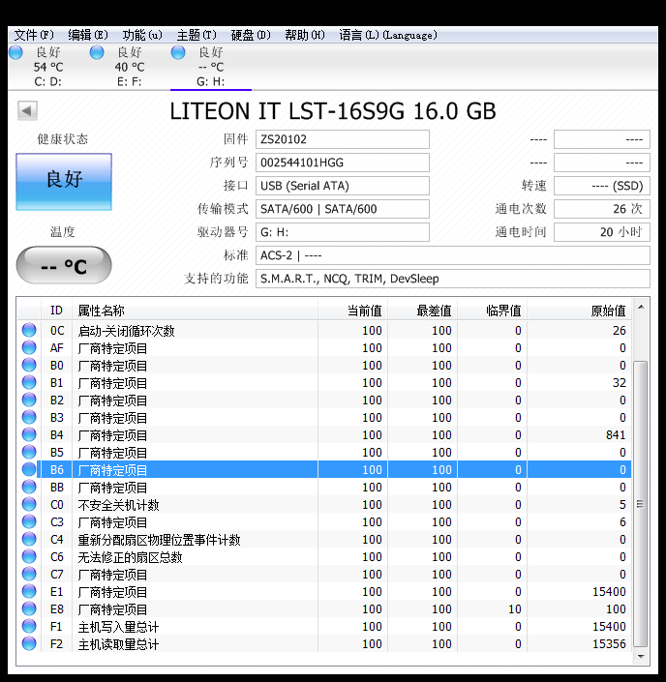The width and height of the screenshot is (666, 682).
Task: Select the 主机读取量总计 row
Action: [324, 643]
